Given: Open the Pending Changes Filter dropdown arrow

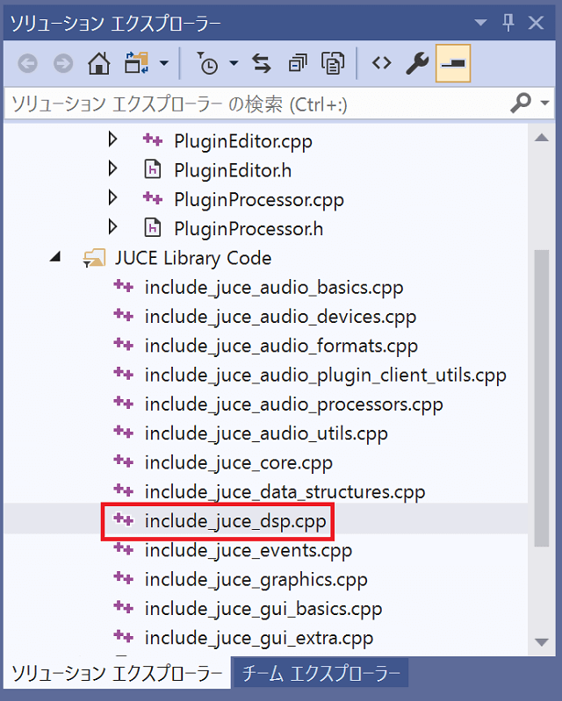Looking at the screenshot, I should (x=234, y=63).
